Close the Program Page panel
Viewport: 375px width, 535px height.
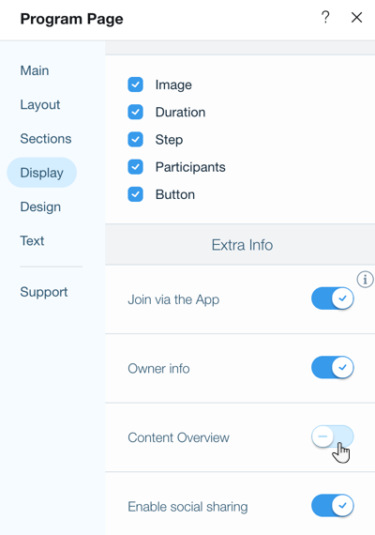click(x=356, y=18)
